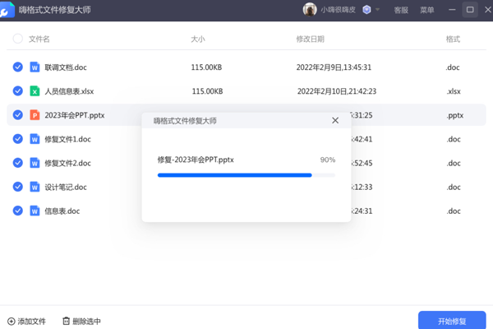This screenshot has height=329, width=493.
Task: Click the Word icon of 设计笔记.doc
Action: (35, 187)
